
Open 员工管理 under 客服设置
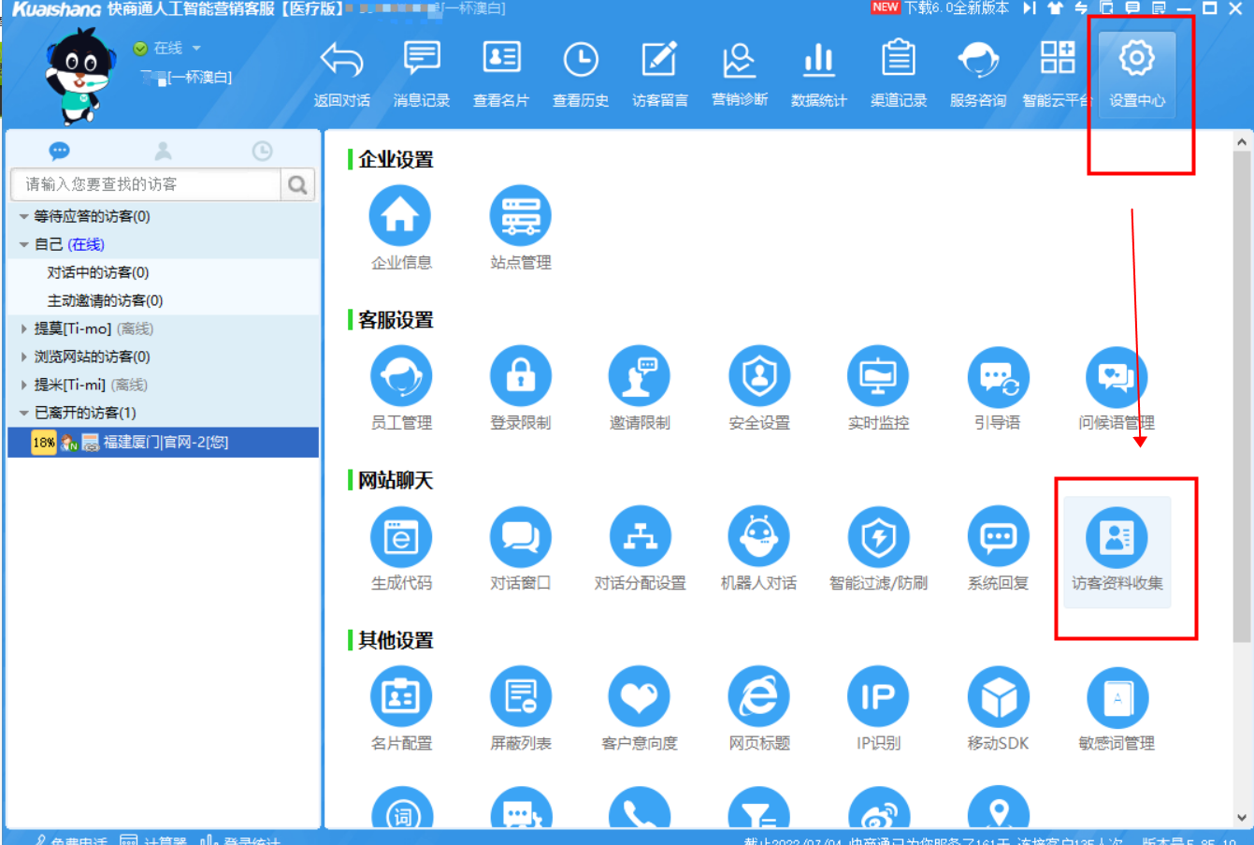400,377
